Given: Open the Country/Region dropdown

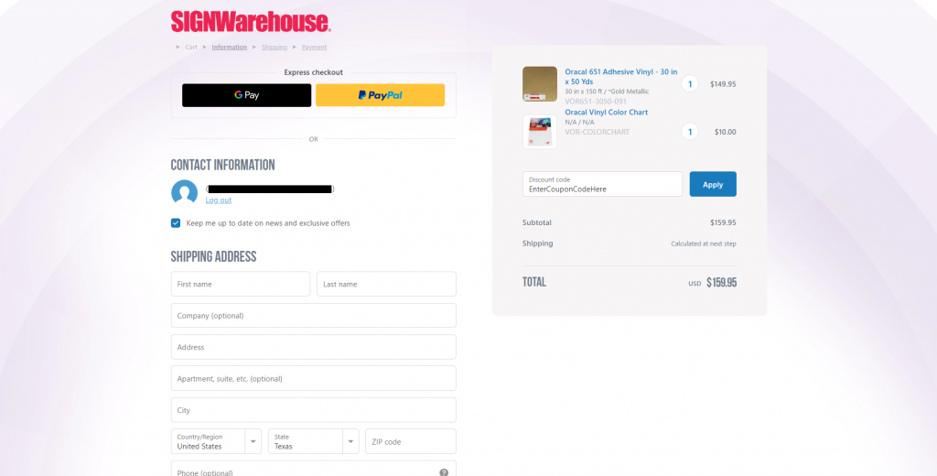Looking at the screenshot, I should 216,441.
